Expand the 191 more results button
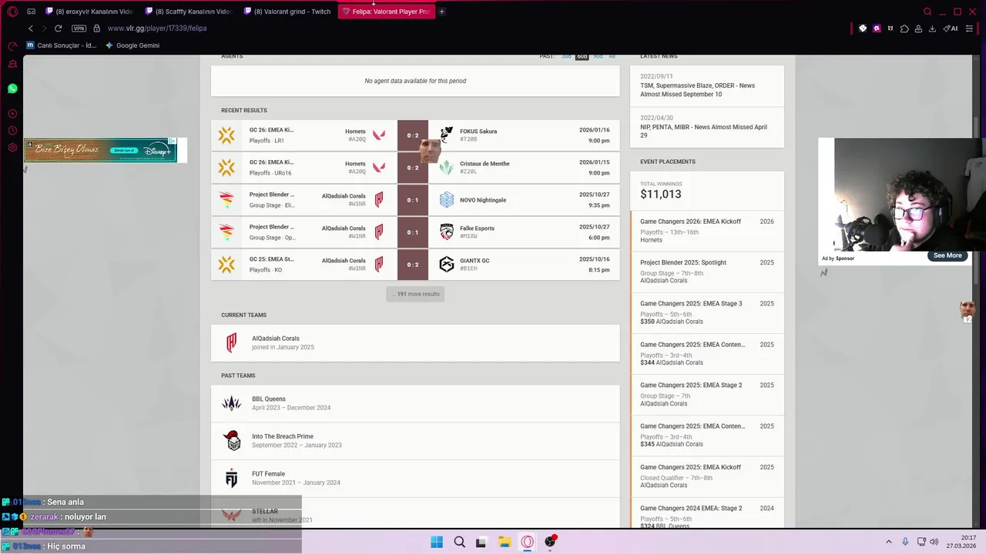986x554 pixels. pos(415,294)
